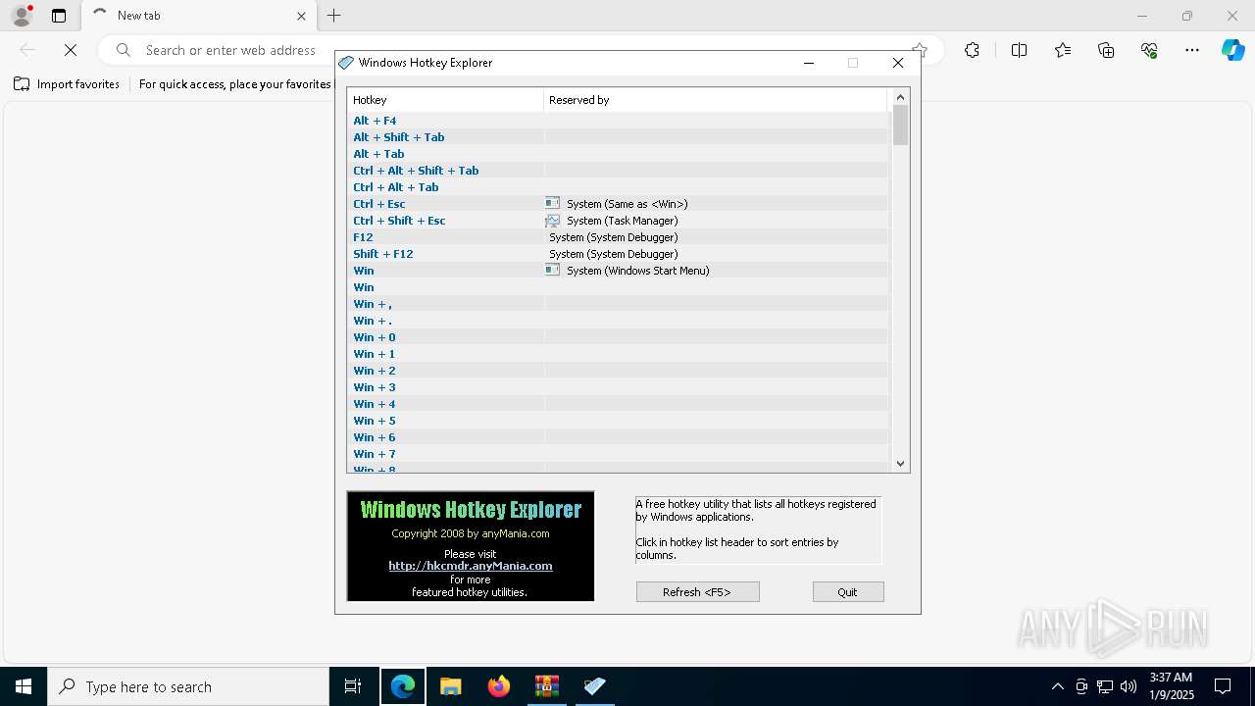1255x706 pixels.
Task: Close the New tab tab
Action: tap(301, 16)
